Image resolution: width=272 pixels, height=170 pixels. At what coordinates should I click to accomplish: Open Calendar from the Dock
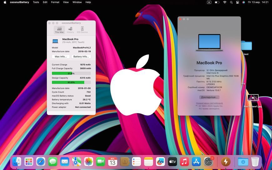point(113,162)
